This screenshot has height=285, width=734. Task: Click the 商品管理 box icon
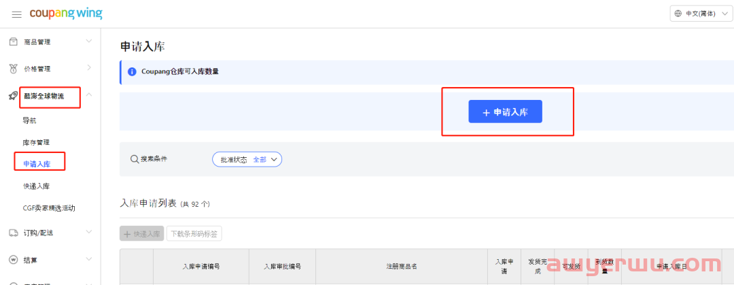(x=13, y=41)
